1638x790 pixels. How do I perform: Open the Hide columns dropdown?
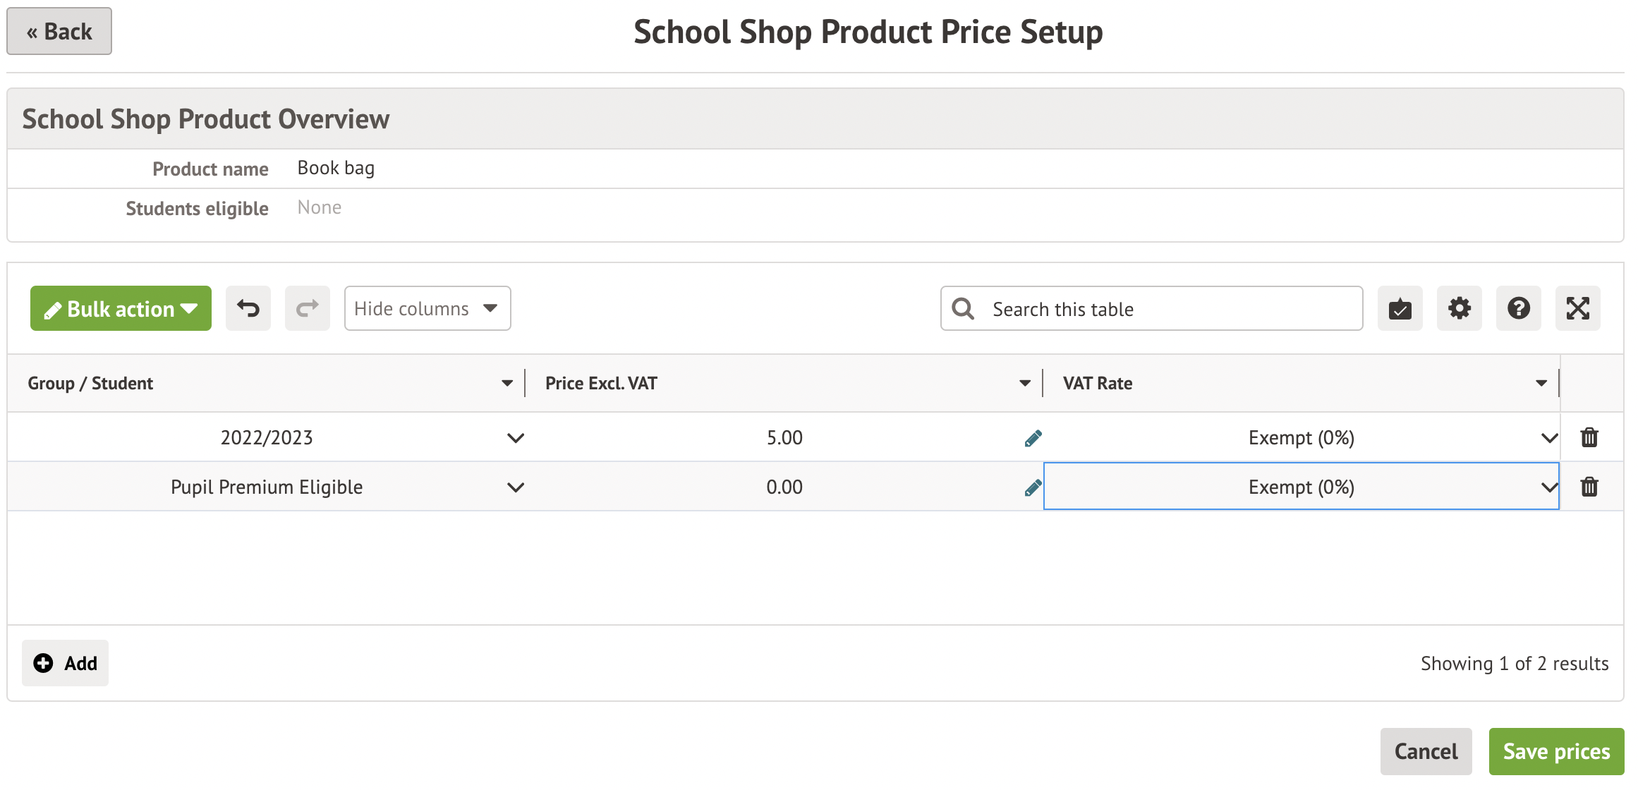tap(427, 308)
